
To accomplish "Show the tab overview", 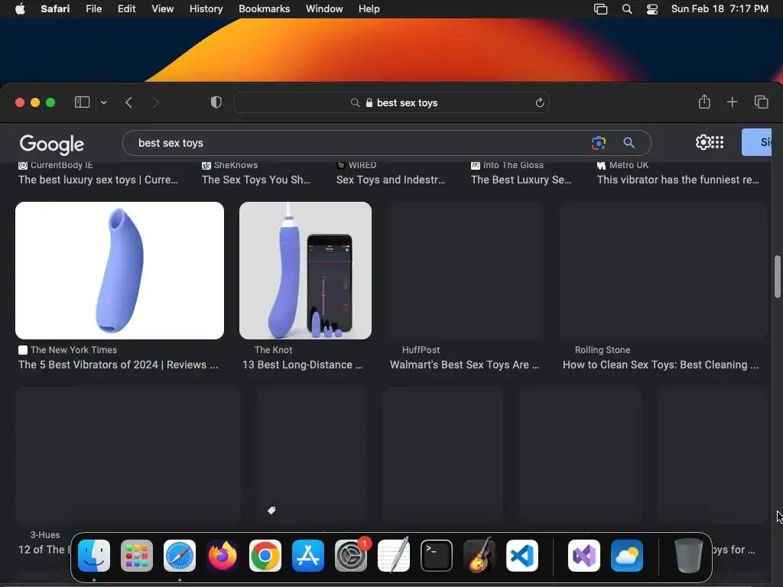I will pos(761,102).
